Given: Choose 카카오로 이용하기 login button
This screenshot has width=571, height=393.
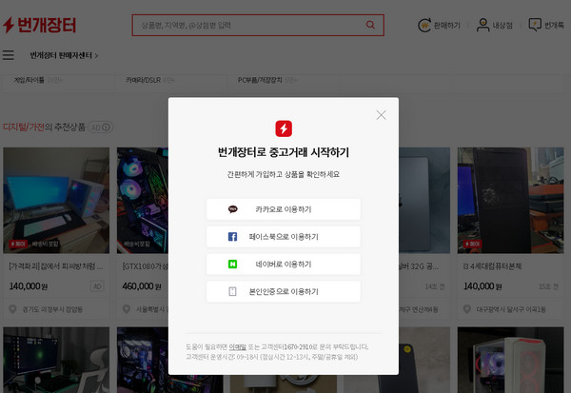Looking at the screenshot, I should point(284,209).
